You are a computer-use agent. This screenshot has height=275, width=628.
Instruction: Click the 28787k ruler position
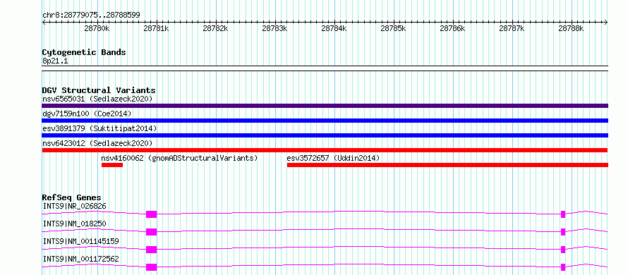[x=512, y=28]
